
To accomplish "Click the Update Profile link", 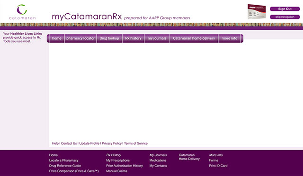I will tap(89, 143).
